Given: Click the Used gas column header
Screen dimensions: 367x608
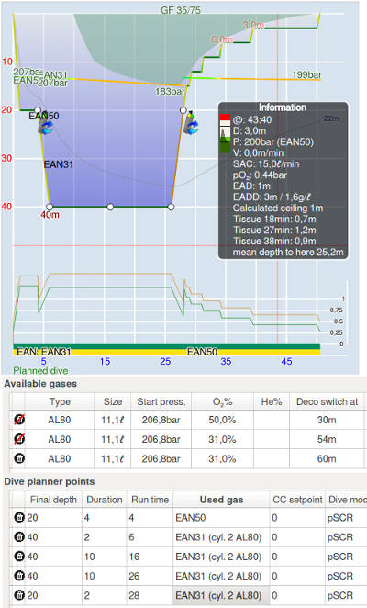Looking at the screenshot, I should 221,500.
